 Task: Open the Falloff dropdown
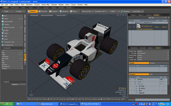coord(114,11)
